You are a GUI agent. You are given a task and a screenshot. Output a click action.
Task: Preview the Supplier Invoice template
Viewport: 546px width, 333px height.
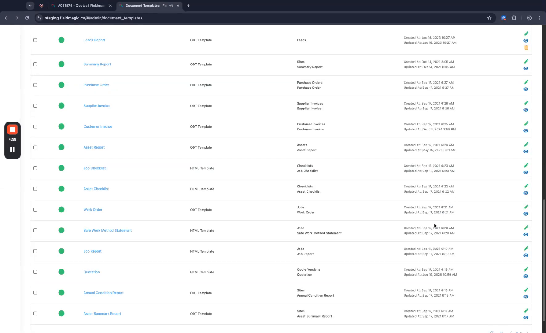pos(526,110)
